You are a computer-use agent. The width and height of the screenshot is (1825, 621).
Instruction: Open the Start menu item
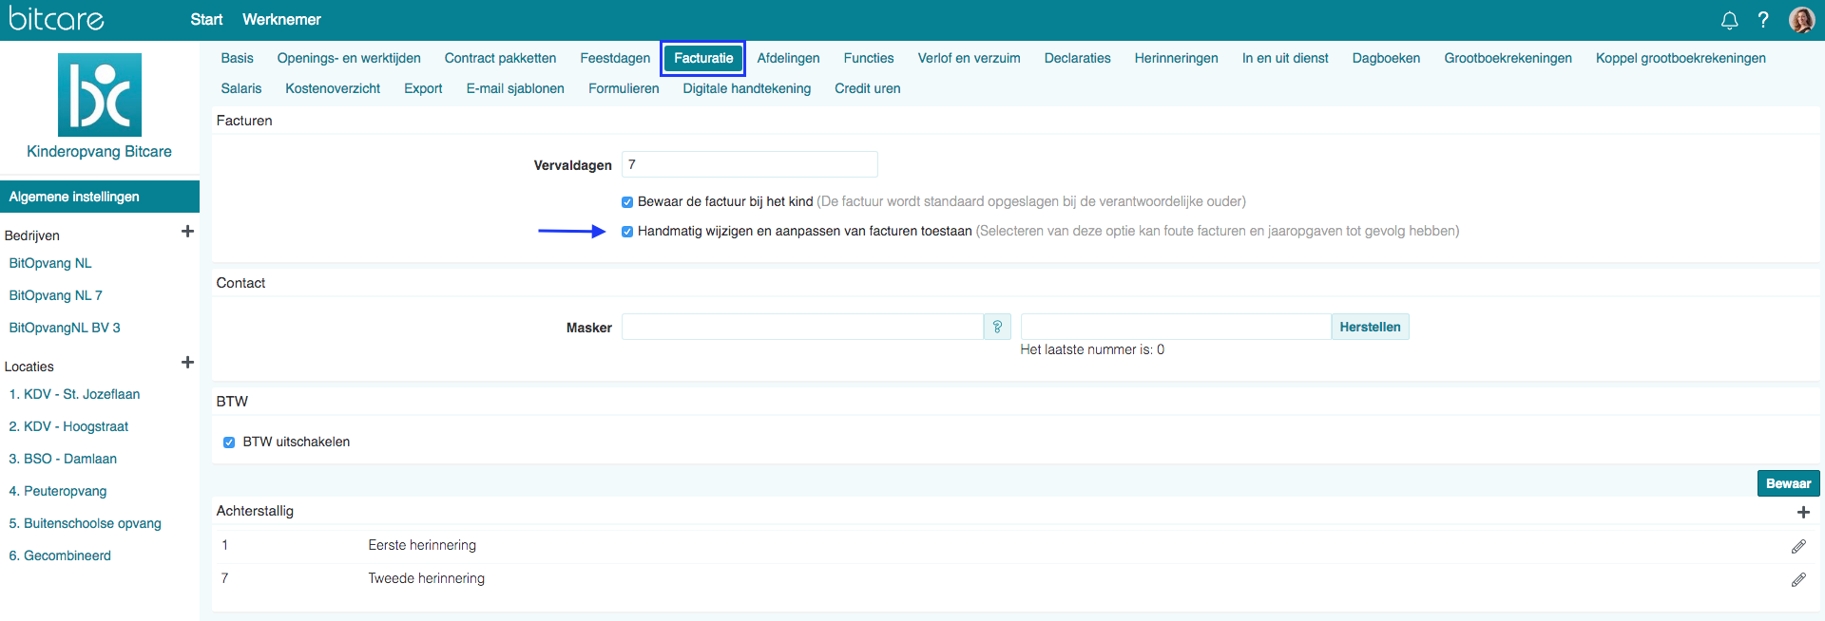click(206, 19)
